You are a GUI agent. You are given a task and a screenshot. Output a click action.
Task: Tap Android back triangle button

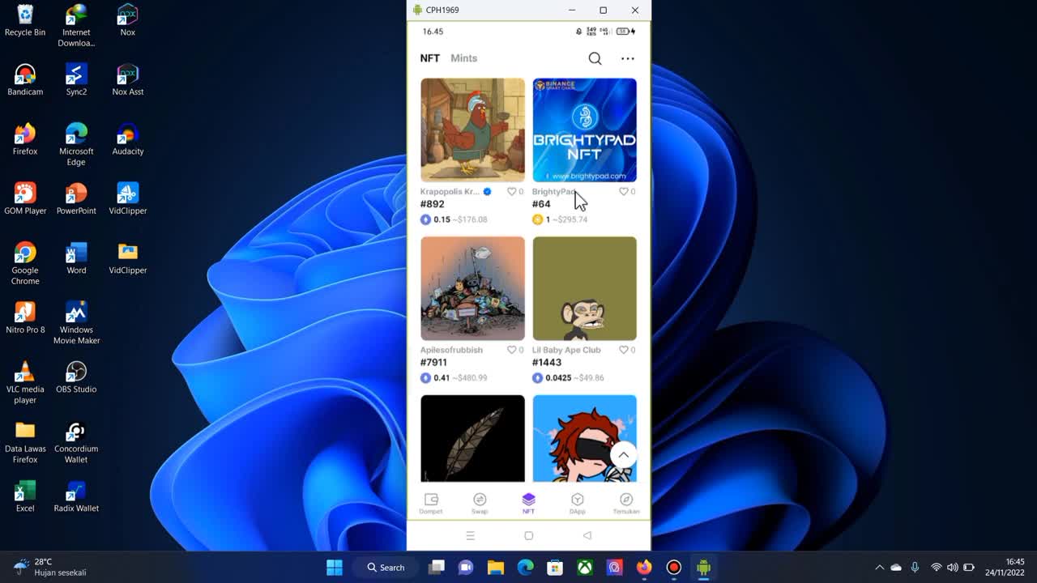[587, 536]
